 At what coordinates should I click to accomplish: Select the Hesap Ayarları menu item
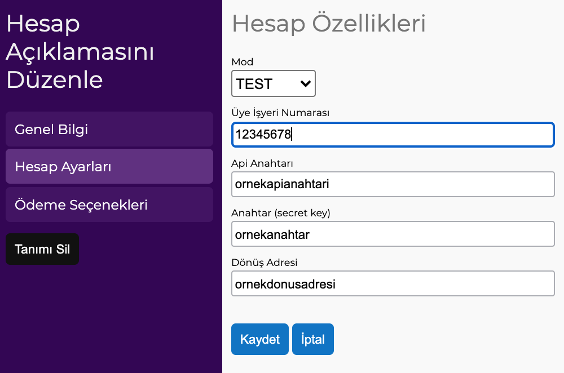tap(109, 166)
